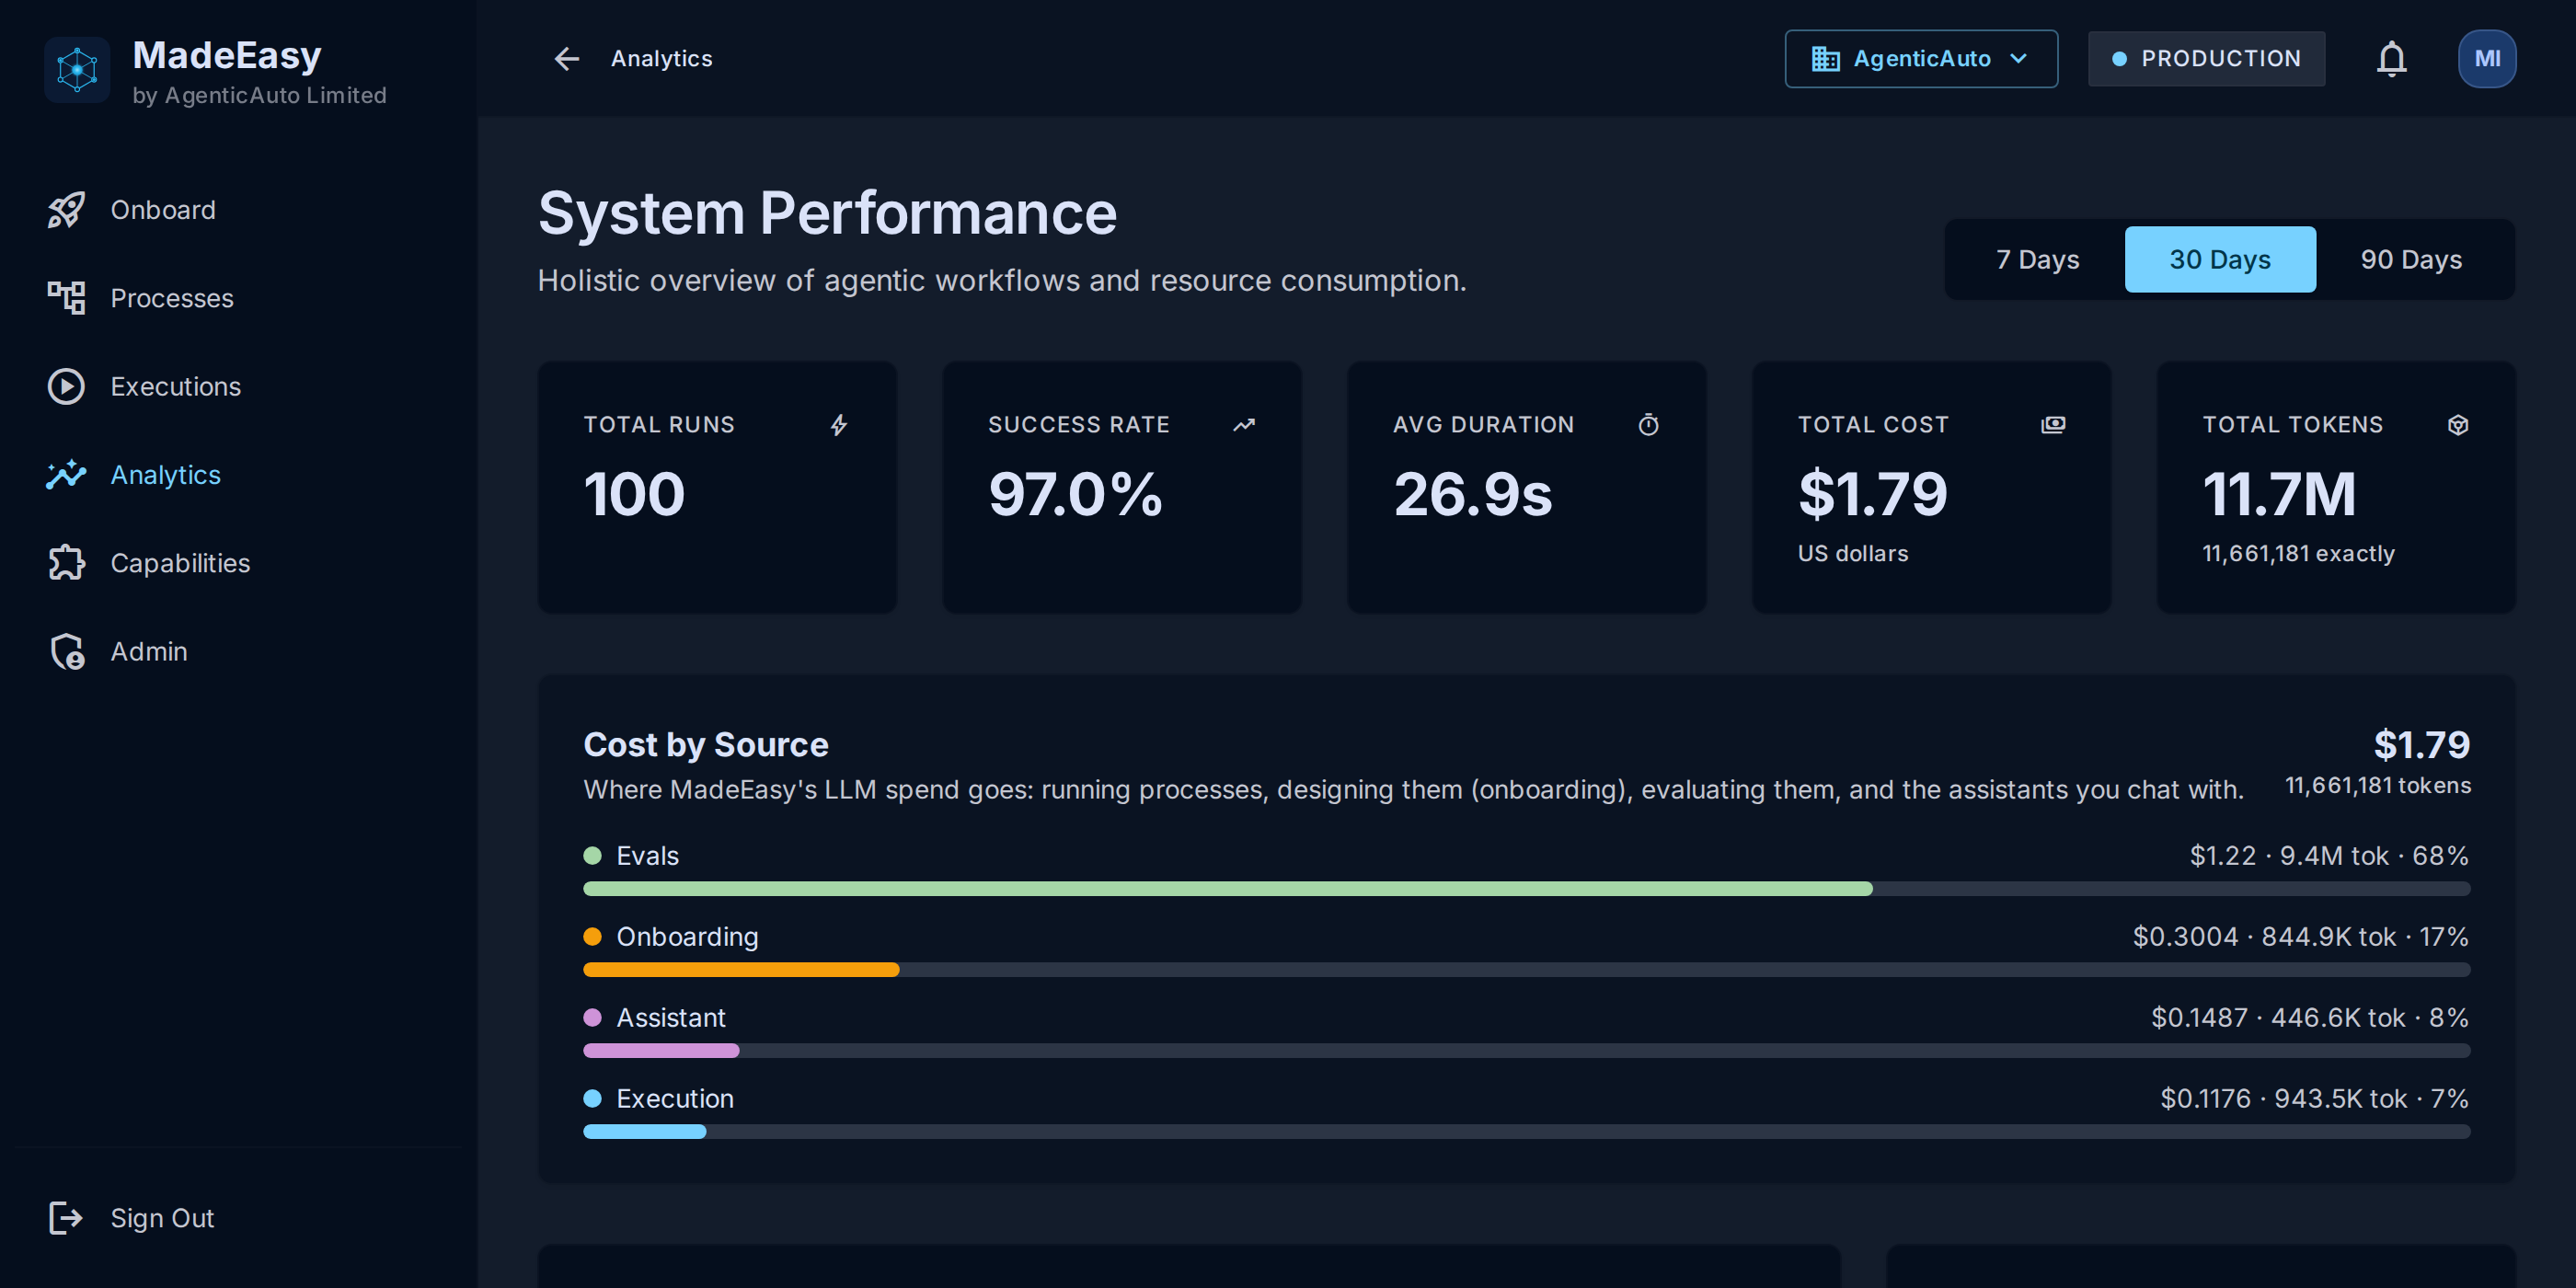Screen dimensions: 2576x1288
Task: Go back using the arrow icon
Action: coord(567,59)
